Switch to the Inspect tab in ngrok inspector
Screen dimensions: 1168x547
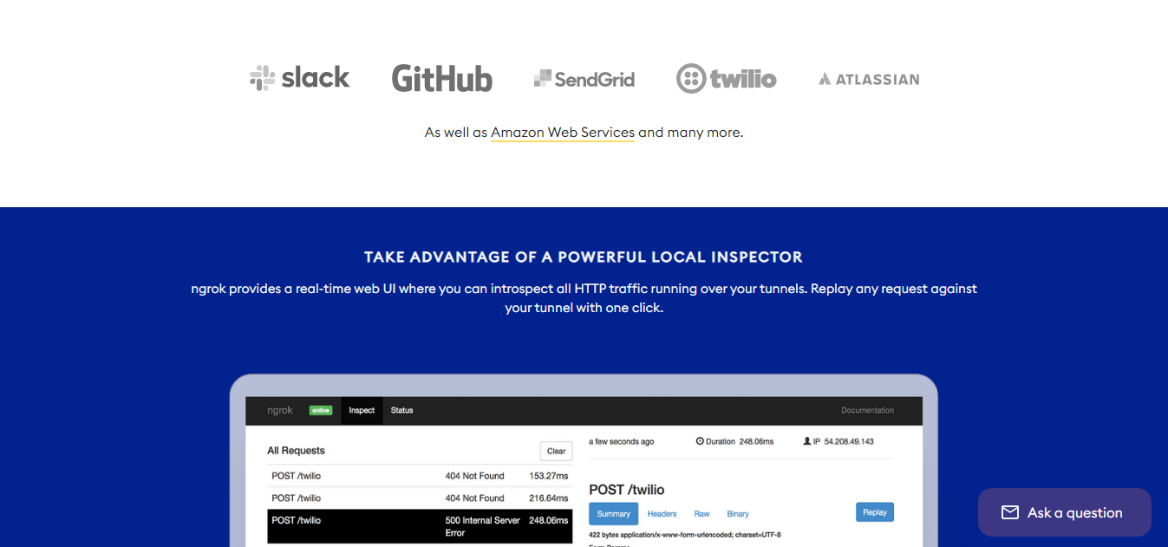coord(362,410)
